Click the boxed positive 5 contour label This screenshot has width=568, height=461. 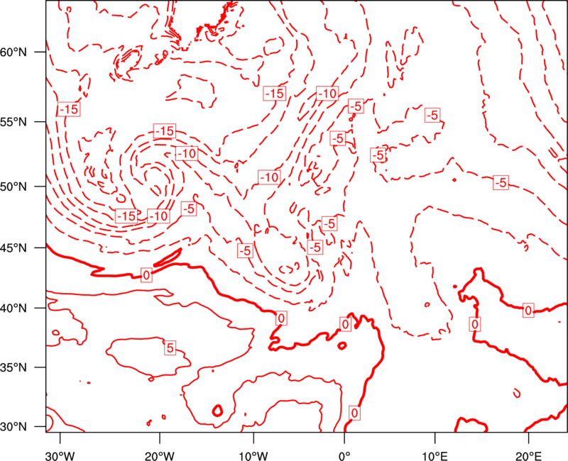tap(170, 348)
